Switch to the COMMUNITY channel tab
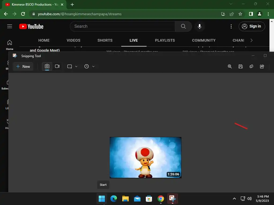Screen dimensions: 274x205 coord(204,40)
